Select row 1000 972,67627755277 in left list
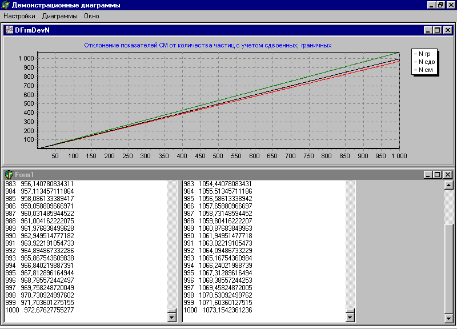Screen dimensions: 457x329 click(x=39, y=310)
